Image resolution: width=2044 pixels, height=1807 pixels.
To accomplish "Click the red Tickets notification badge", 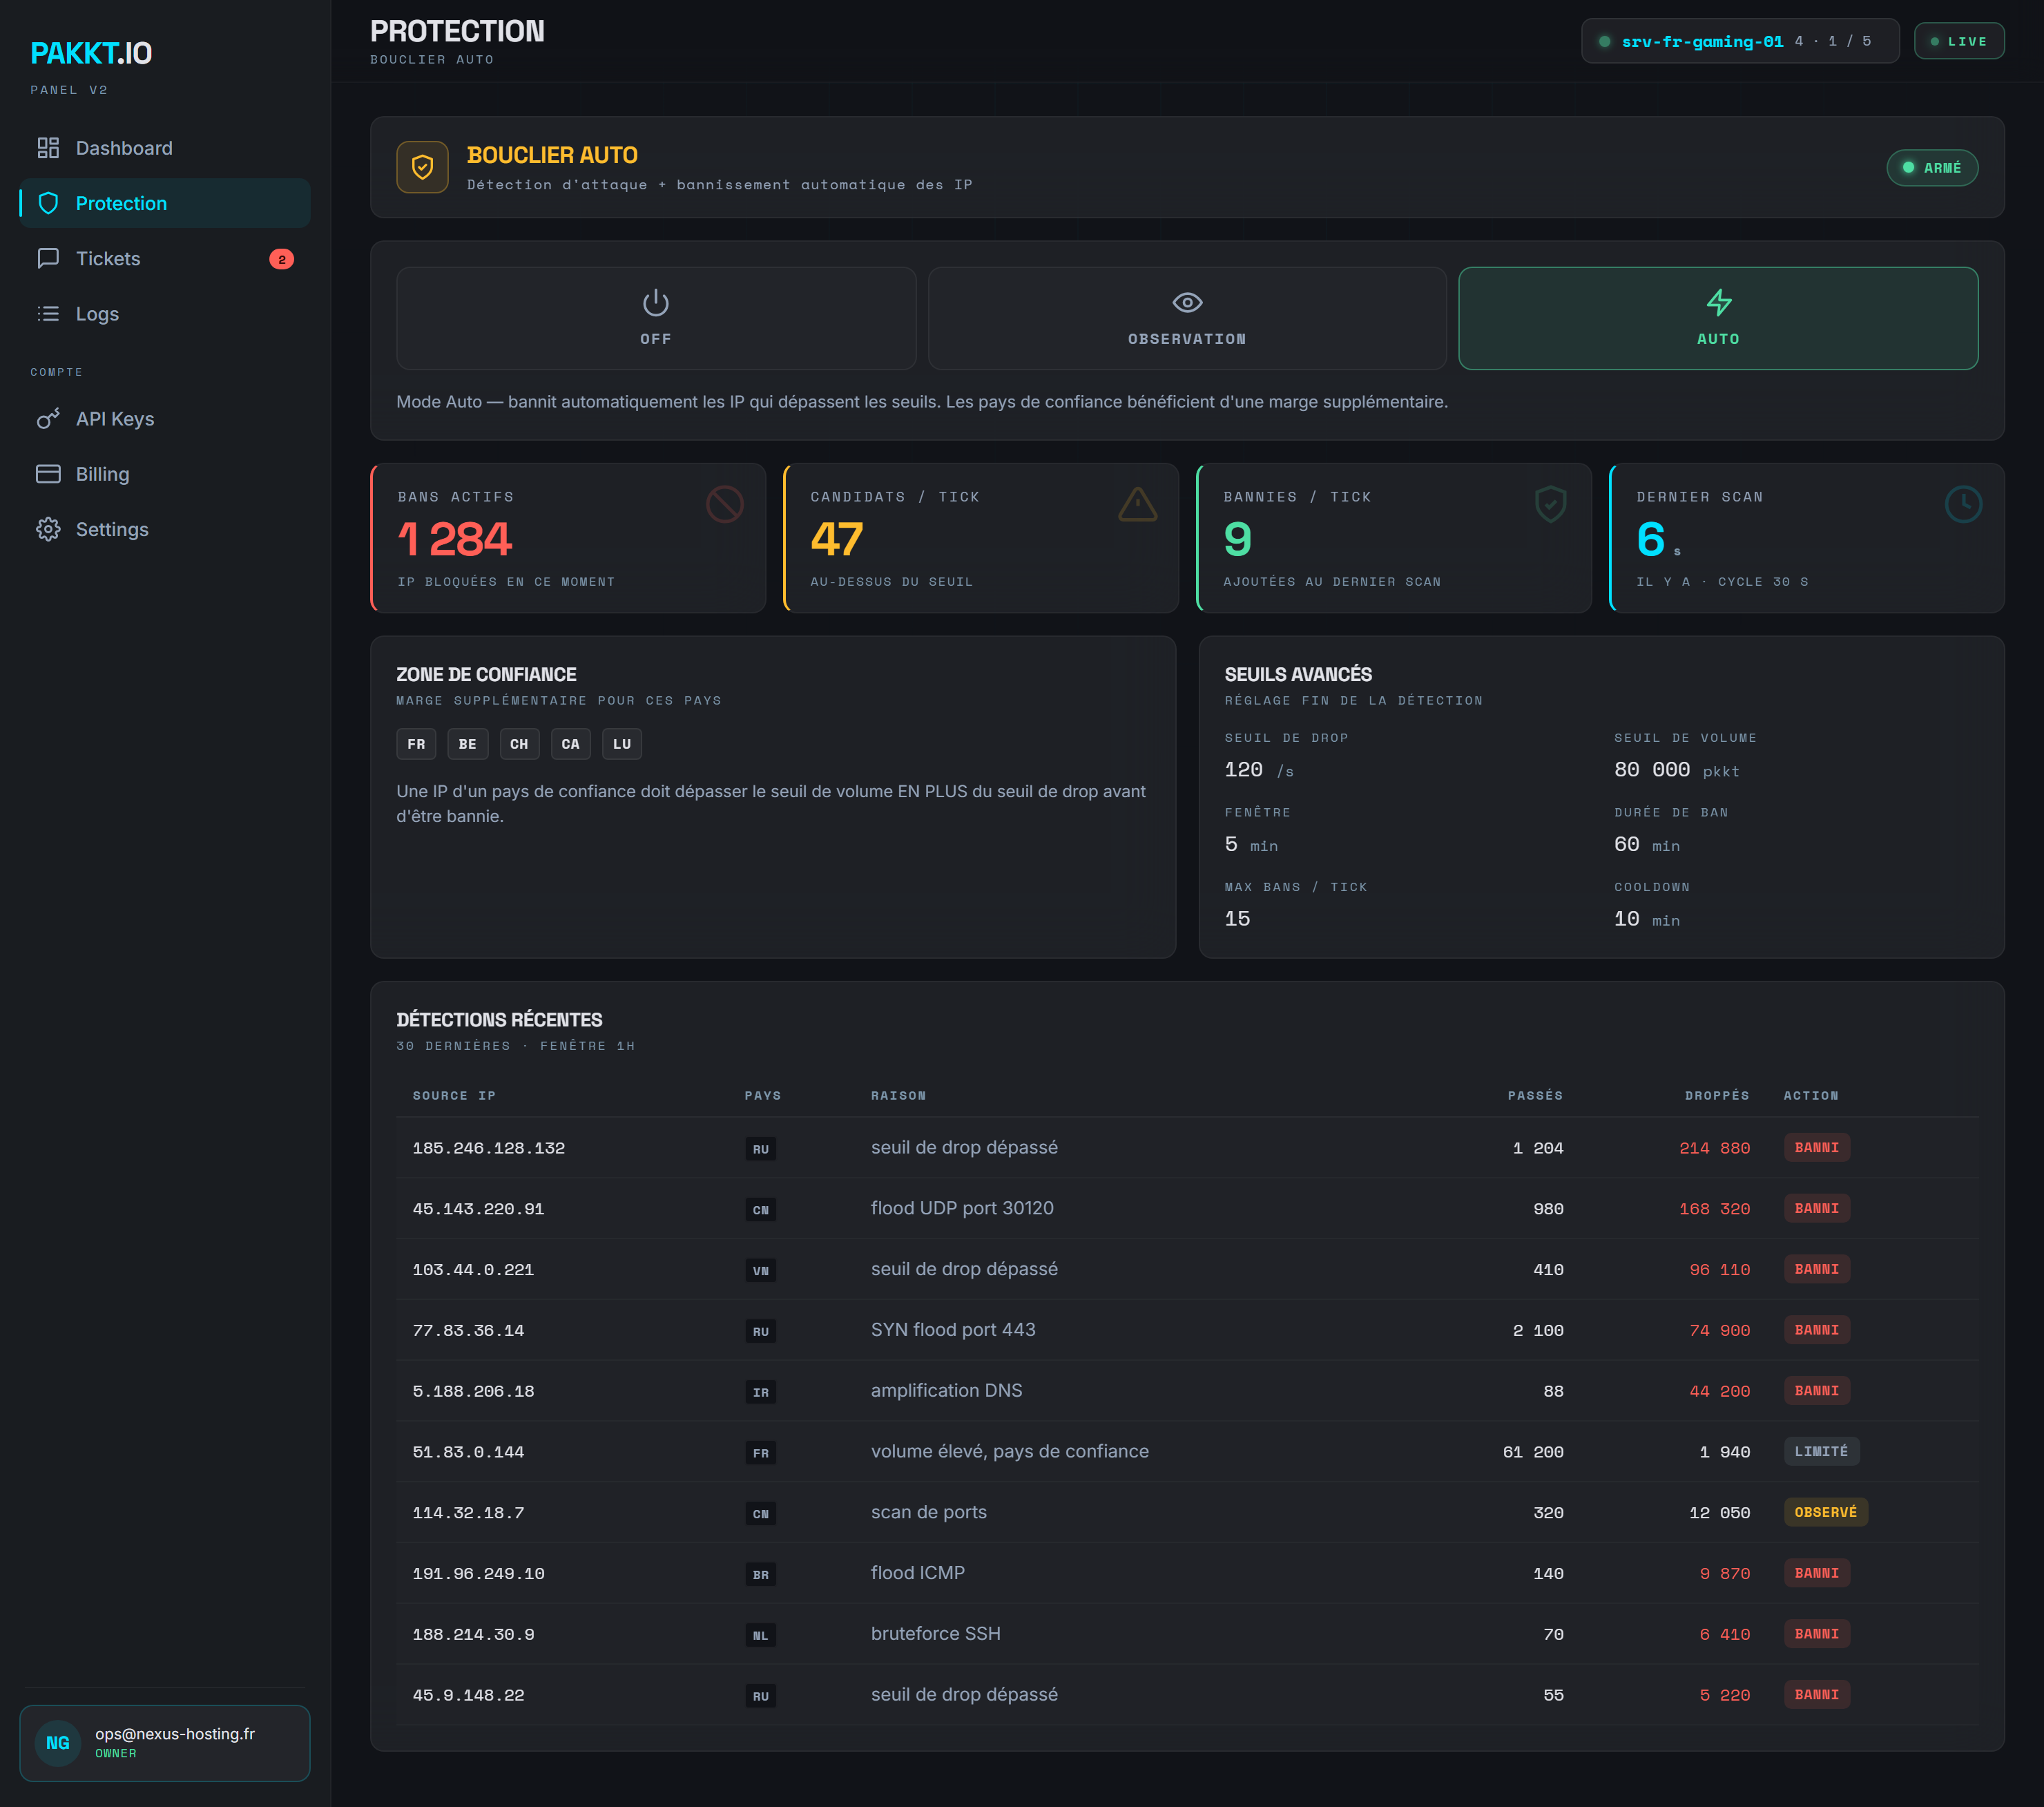I will click(282, 259).
